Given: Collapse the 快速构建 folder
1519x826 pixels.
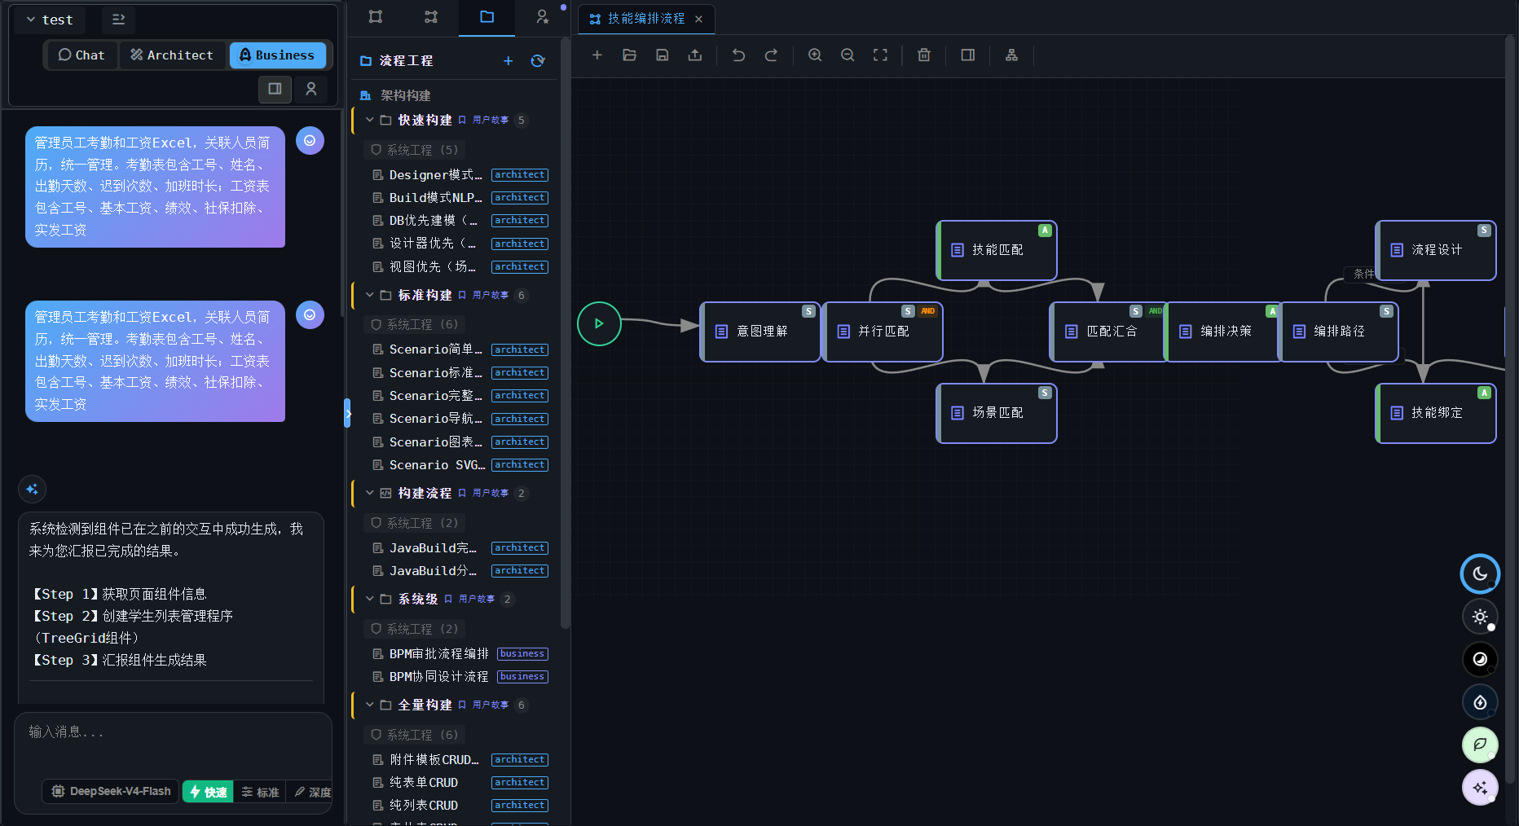Looking at the screenshot, I should coord(370,120).
